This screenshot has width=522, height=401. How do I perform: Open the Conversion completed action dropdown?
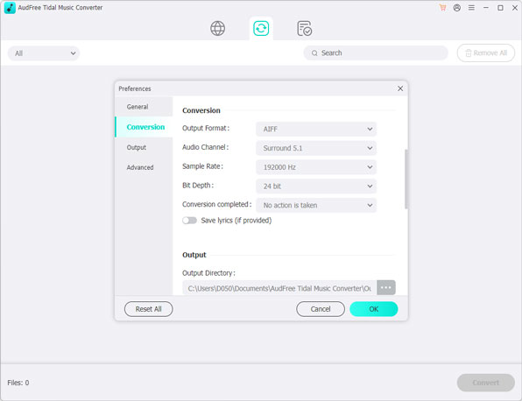click(x=316, y=206)
